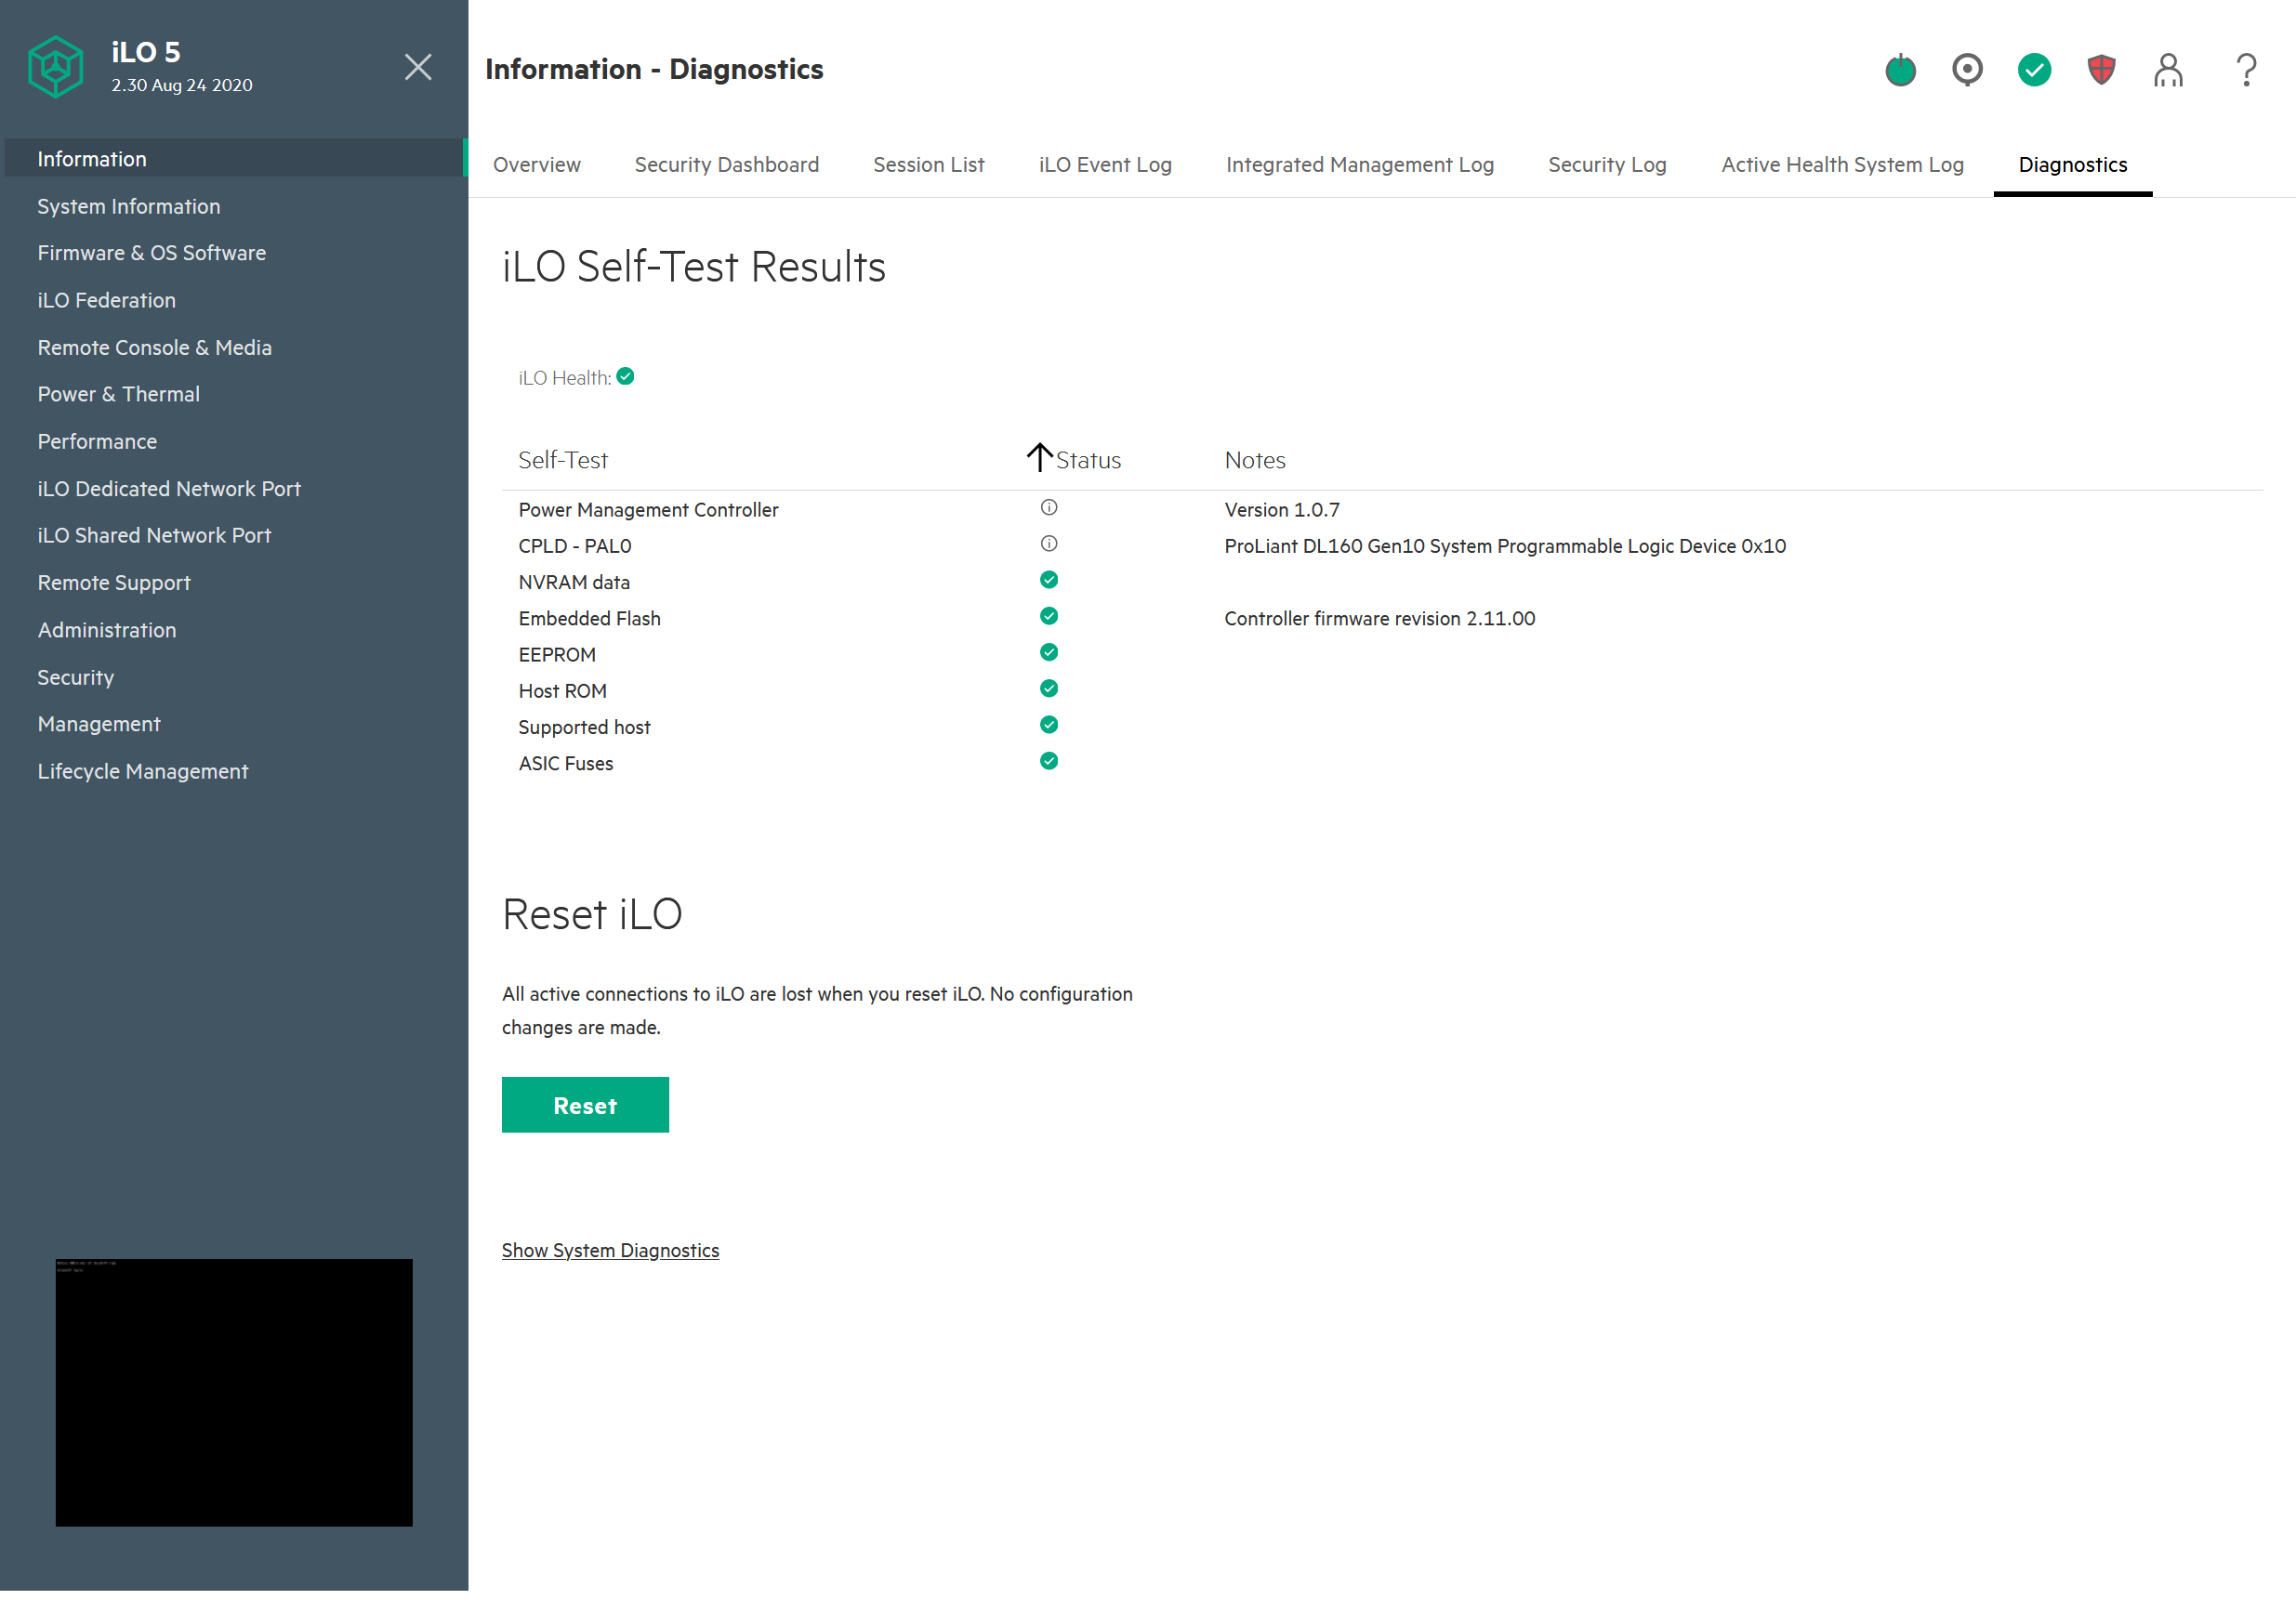
Task: Click Power Management Controller info status icon
Action: coord(1048,507)
